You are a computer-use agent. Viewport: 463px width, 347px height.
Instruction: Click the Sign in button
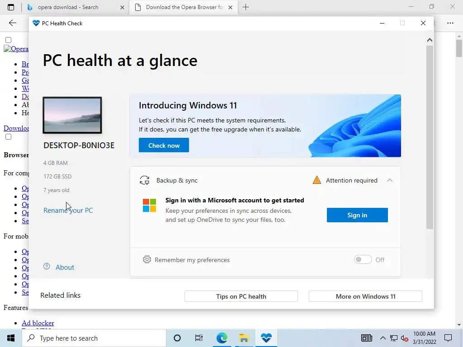357,215
